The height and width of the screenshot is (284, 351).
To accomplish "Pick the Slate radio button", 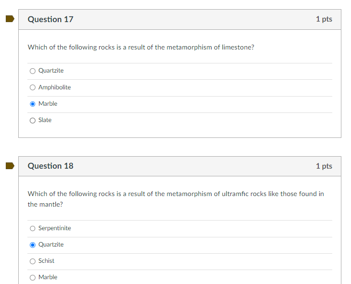I will pos(33,121).
